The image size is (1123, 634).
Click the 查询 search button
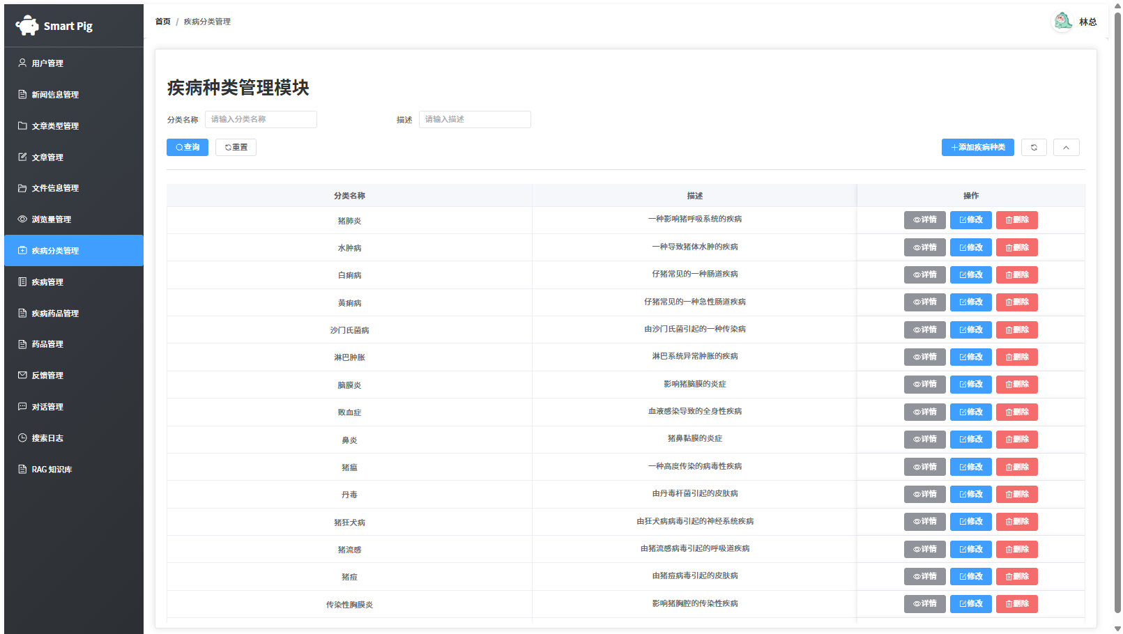click(x=188, y=147)
